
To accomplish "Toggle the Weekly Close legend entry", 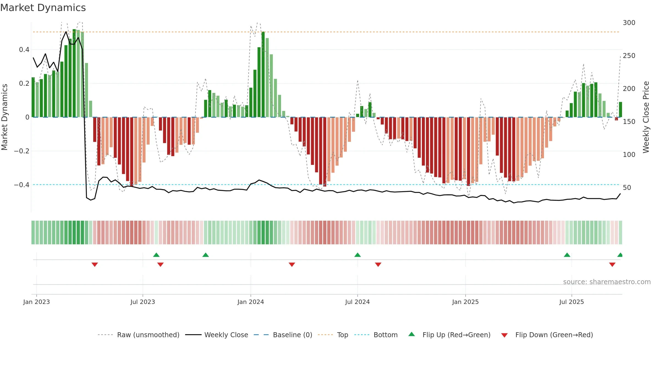I will point(216,335).
